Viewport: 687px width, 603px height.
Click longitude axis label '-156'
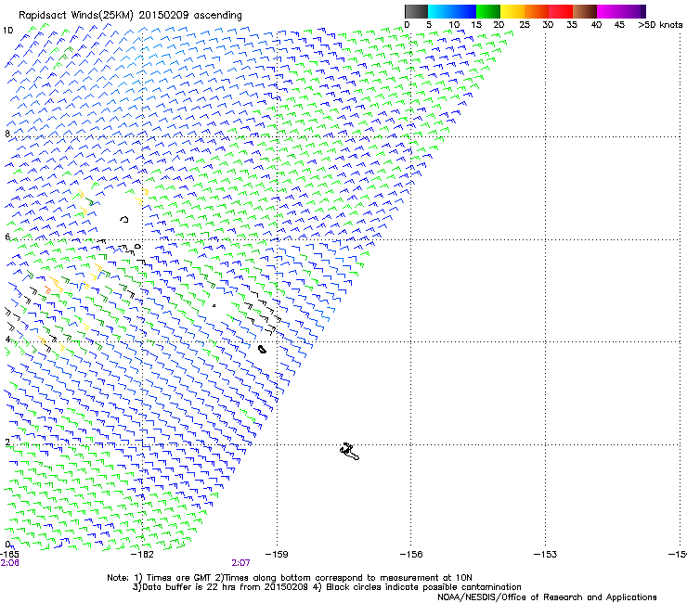click(411, 555)
